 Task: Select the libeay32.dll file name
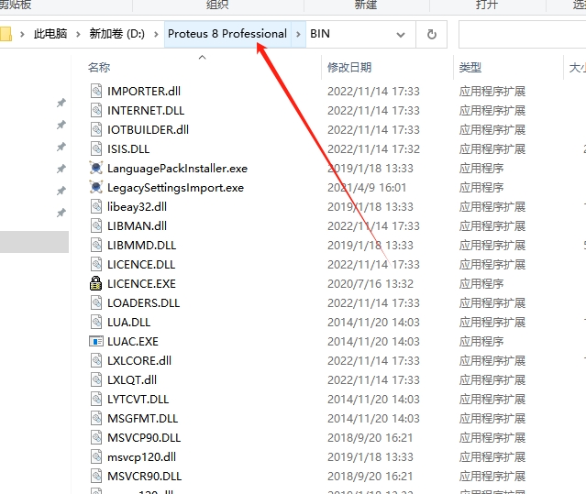point(137,207)
